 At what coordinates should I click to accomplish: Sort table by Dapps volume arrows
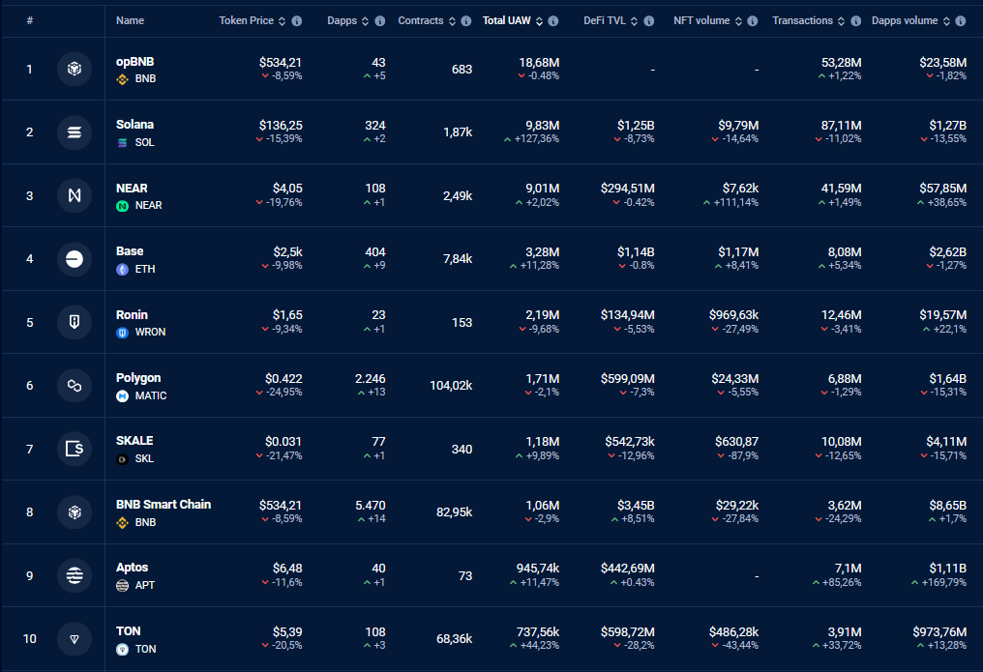click(x=946, y=21)
